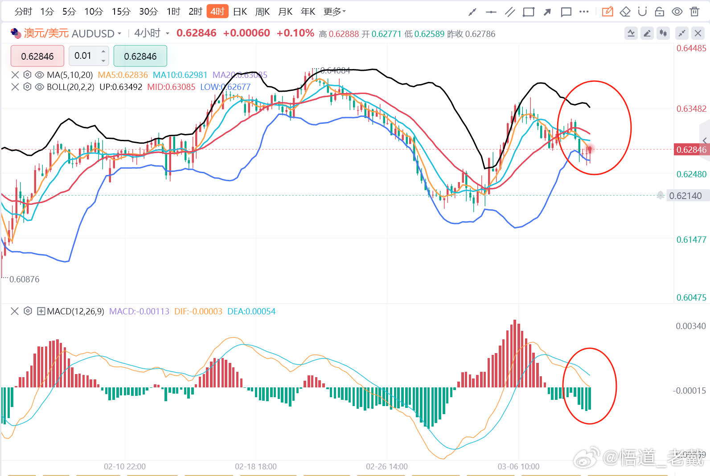Viewport: 710px width, 476px height.
Task: Remove the MA(5,10,20) indicator
Action: click(15, 75)
